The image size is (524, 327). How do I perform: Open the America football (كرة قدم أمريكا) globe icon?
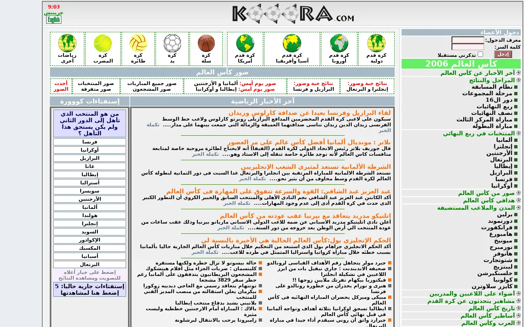(245, 43)
